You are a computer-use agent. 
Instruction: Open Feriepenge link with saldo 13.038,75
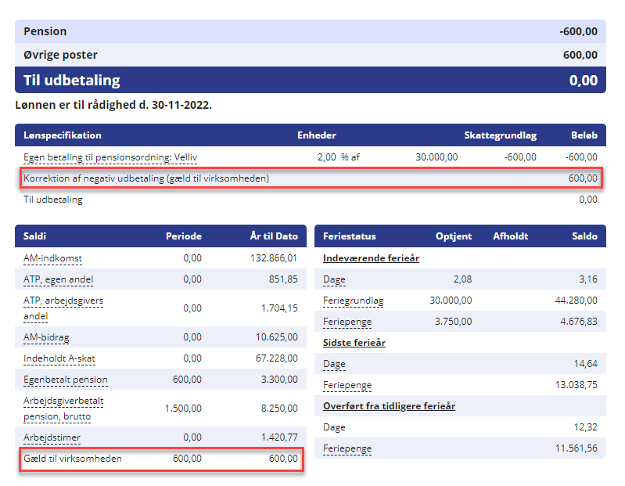tap(347, 385)
